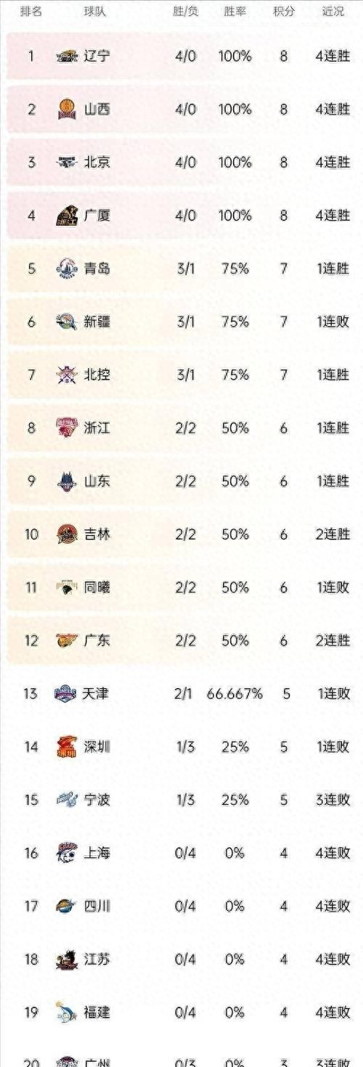Click the 胜率 column header
This screenshot has width=363, height=1067.
[x=235, y=12]
